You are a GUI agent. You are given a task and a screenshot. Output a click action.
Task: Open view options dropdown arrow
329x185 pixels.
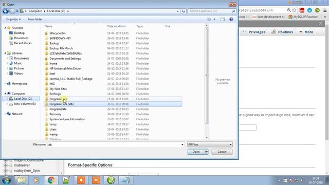[x=214, y=20]
